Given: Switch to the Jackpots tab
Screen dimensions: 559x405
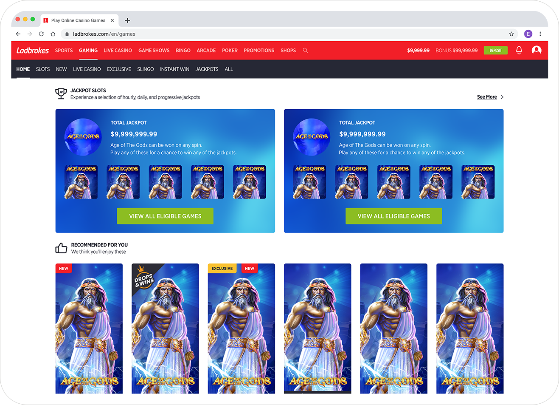Looking at the screenshot, I should pyautogui.click(x=207, y=69).
